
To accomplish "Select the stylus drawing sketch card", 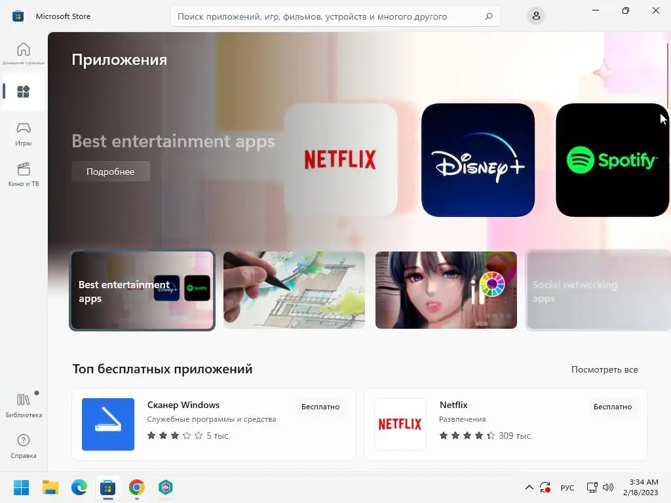I will pyautogui.click(x=294, y=290).
